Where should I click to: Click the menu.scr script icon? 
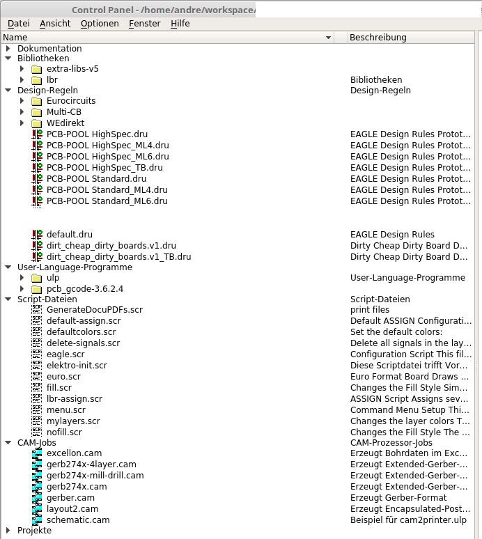[x=36, y=409]
